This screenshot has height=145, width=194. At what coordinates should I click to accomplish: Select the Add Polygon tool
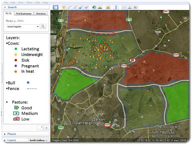click(x=70, y=7)
